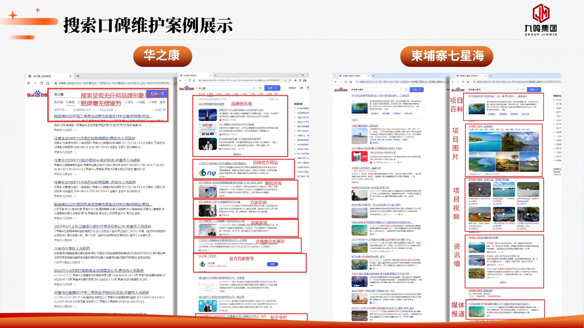Open link 江苏华之康官网-六早大健康
The height and width of the screenshot is (328, 584).
point(223,164)
